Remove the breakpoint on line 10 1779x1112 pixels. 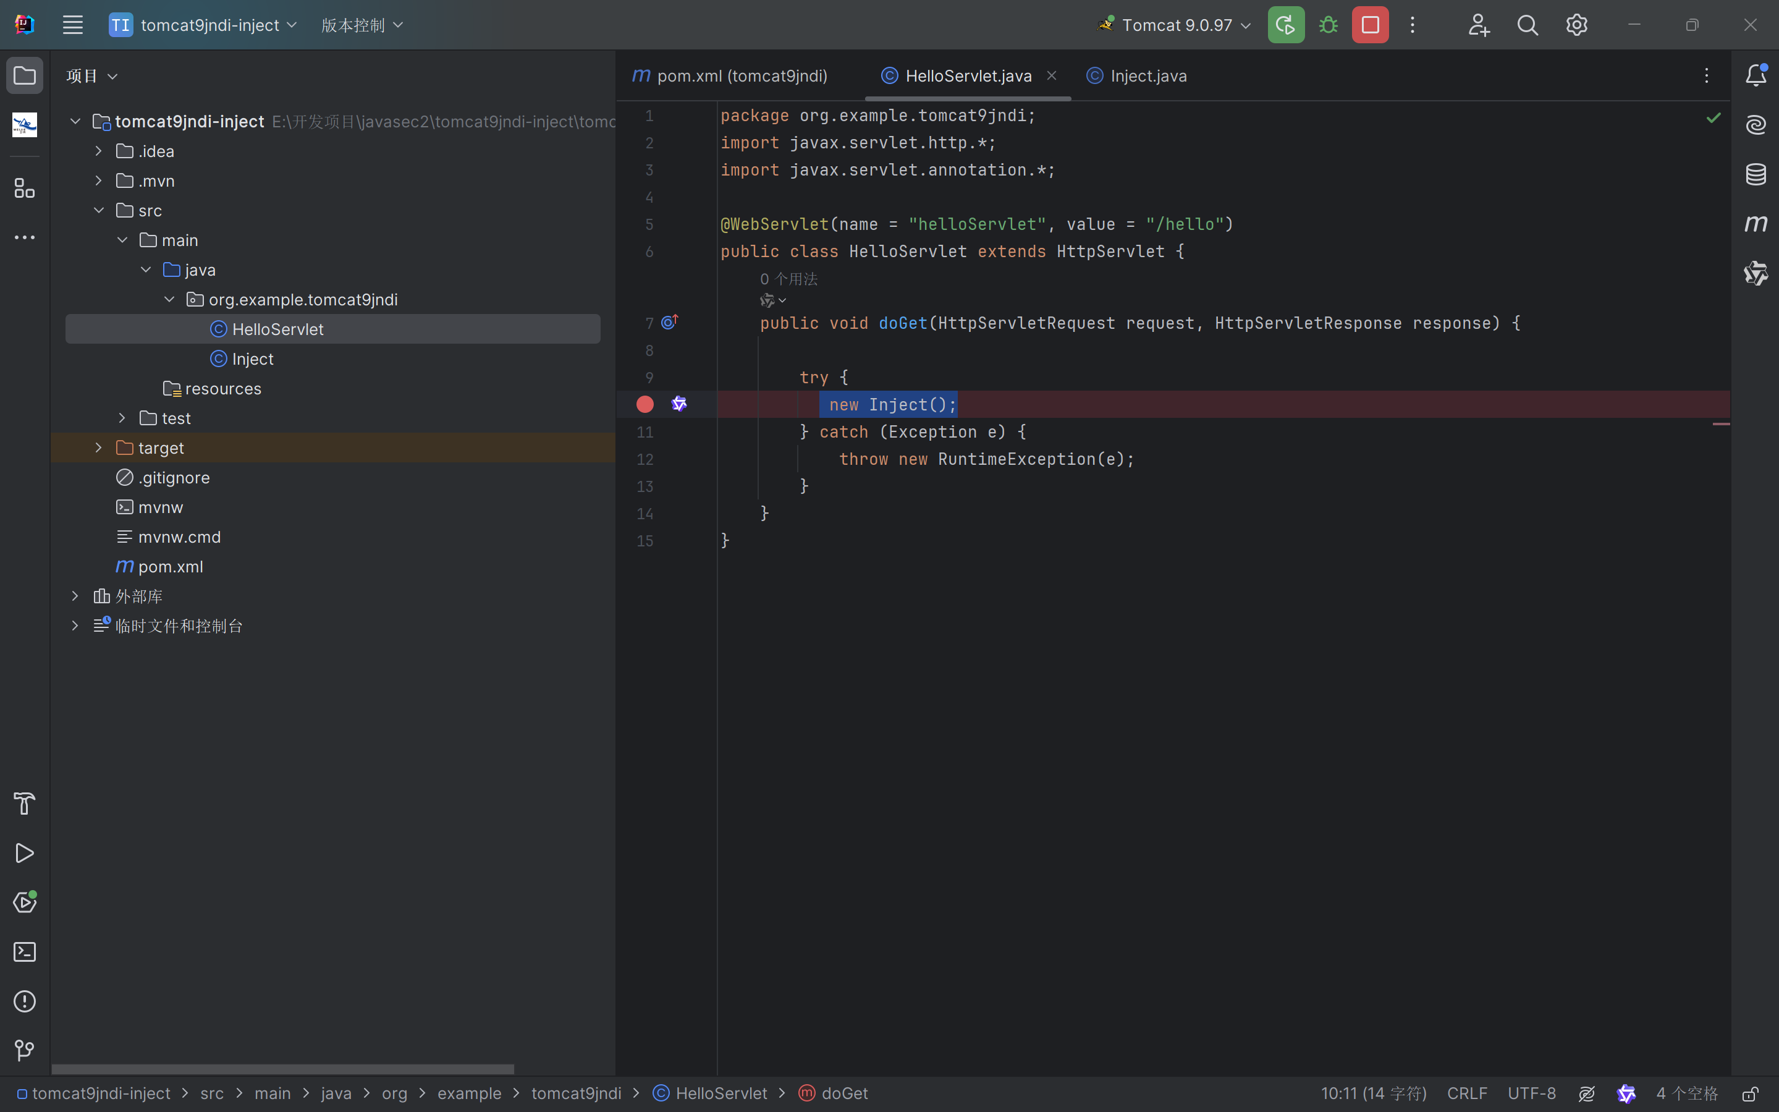pyautogui.click(x=644, y=404)
